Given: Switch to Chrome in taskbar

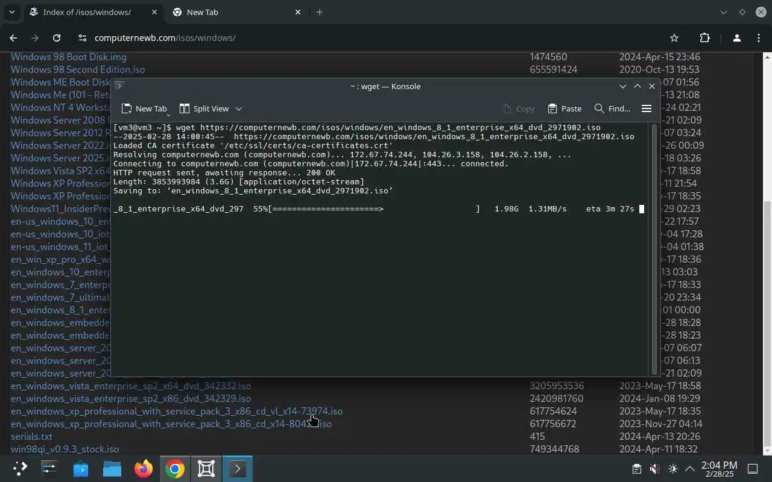Looking at the screenshot, I should click(175, 469).
